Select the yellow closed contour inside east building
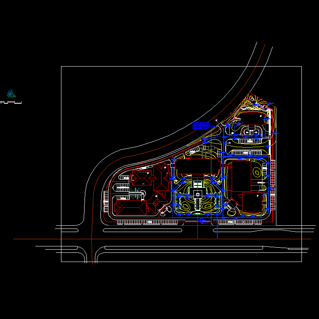 (x=257, y=171)
